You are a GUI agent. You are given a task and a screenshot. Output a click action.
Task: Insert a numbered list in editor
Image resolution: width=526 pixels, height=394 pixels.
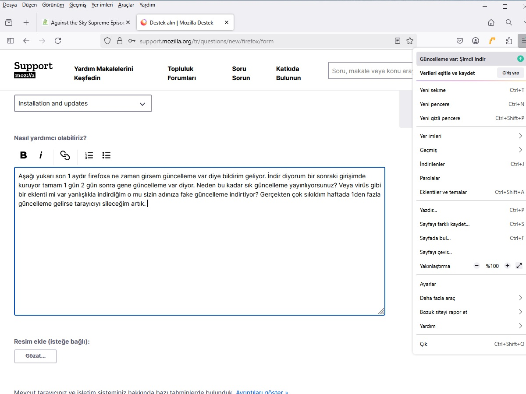point(89,155)
